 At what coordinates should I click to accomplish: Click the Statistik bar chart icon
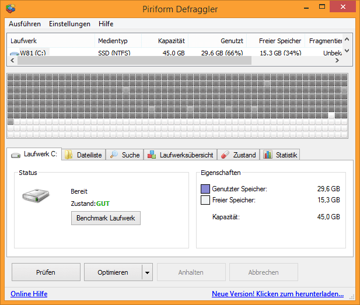(x=268, y=155)
